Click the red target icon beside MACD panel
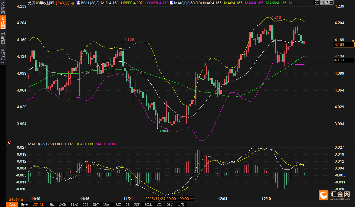 8,143
